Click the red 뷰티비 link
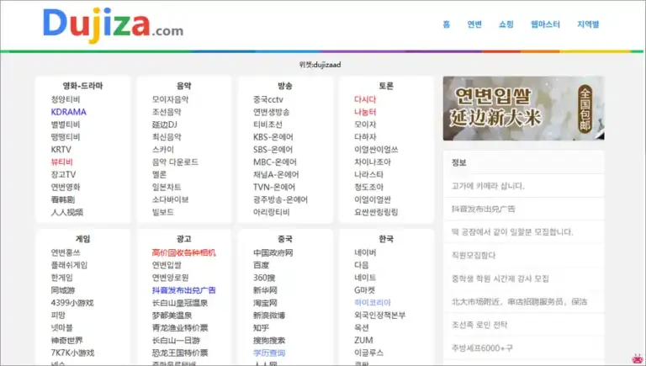This screenshot has width=646, height=366. click(61, 162)
